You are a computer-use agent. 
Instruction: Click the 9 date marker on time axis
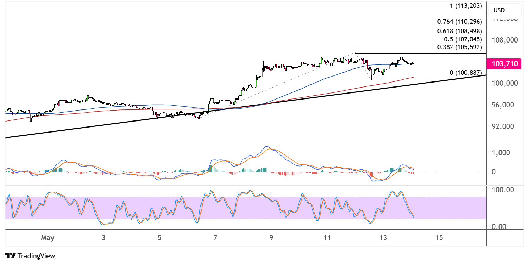(x=271, y=238)
